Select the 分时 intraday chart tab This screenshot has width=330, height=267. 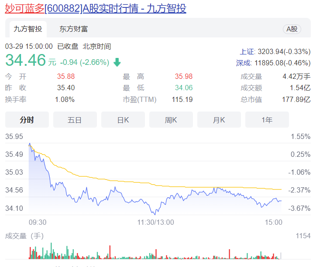(x=27, y=120)
